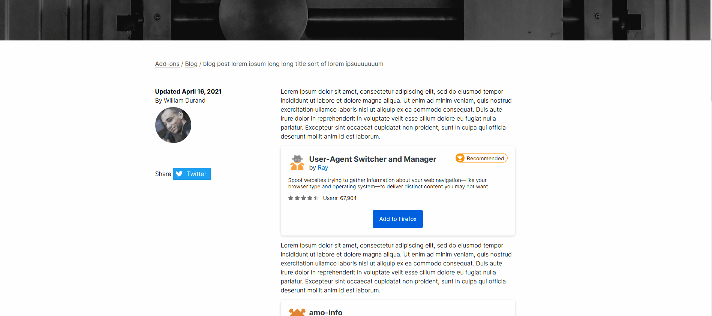Click the half-filled fifth rating star
Screen dimensions: 712x316
coord(316,198)
